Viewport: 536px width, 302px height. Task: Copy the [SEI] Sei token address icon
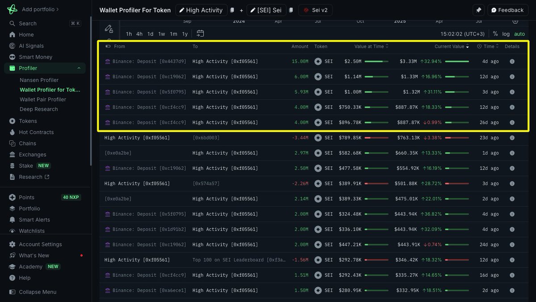click(x=291, y=10)
